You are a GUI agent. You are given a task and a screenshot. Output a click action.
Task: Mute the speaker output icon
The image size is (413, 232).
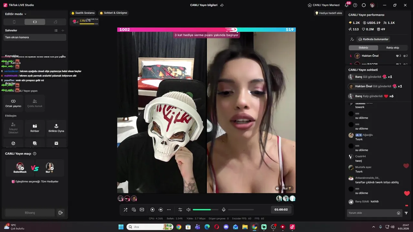point(188,210)
